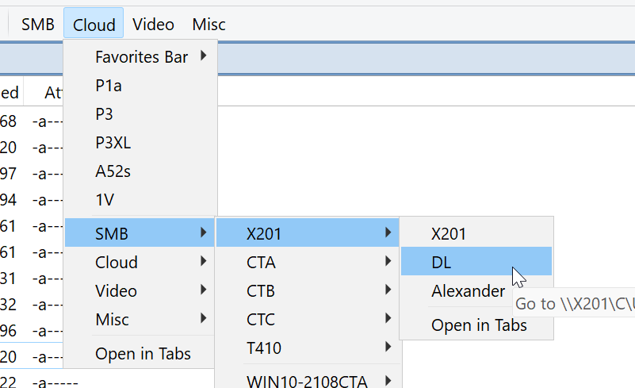Screen dimensions: 635x388
Task: Select the highlighted DL entry
Action: (x=442, y=263)
